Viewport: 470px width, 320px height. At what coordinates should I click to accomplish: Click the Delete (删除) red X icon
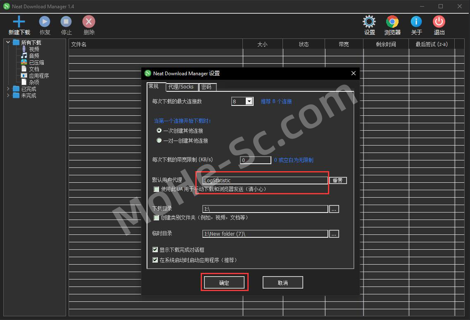click(x=89, y=21)
